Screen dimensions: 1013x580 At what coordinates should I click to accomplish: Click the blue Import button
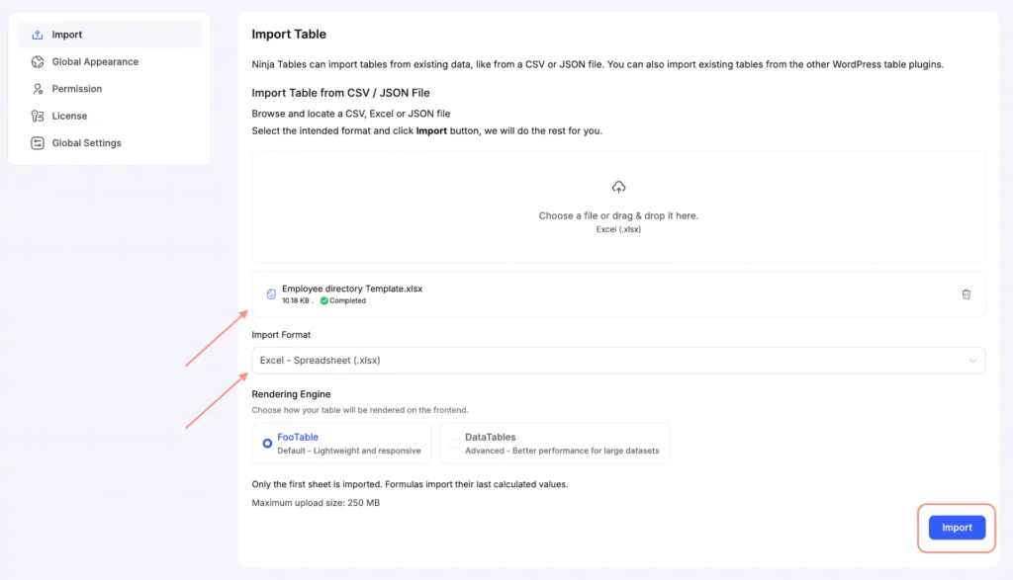(x=957, y=528)
